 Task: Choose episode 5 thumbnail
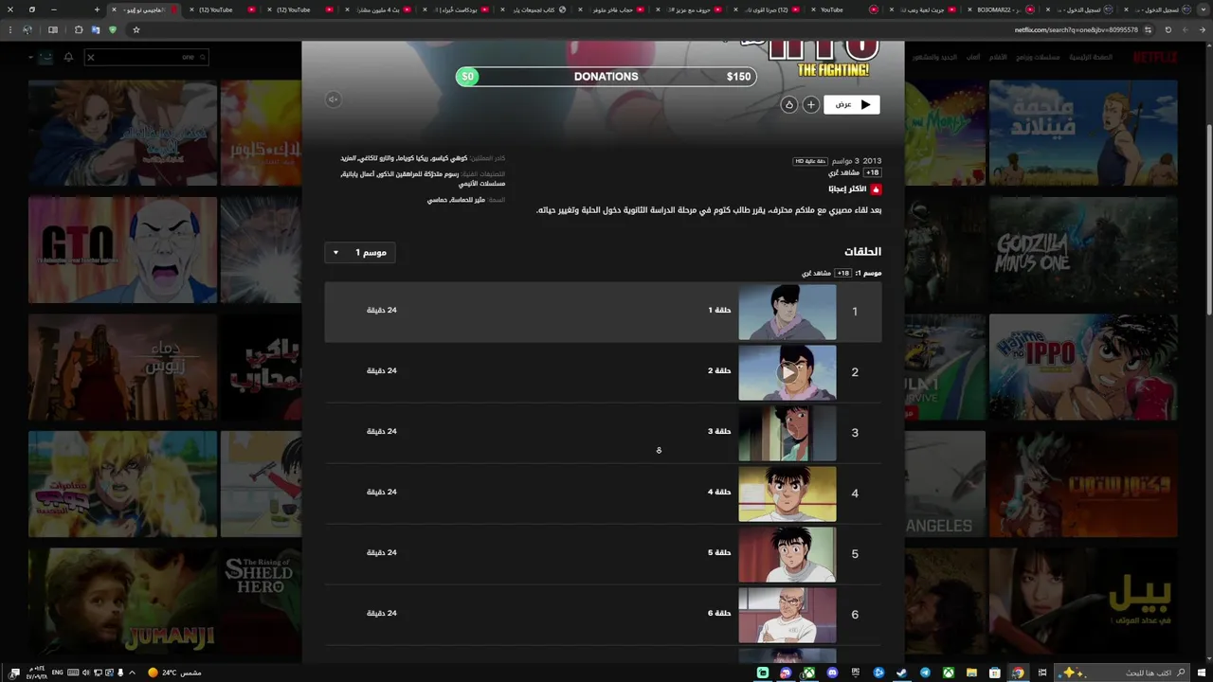[788, 554]
